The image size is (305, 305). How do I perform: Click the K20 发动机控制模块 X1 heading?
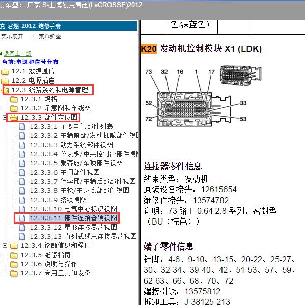coord(201,49)
